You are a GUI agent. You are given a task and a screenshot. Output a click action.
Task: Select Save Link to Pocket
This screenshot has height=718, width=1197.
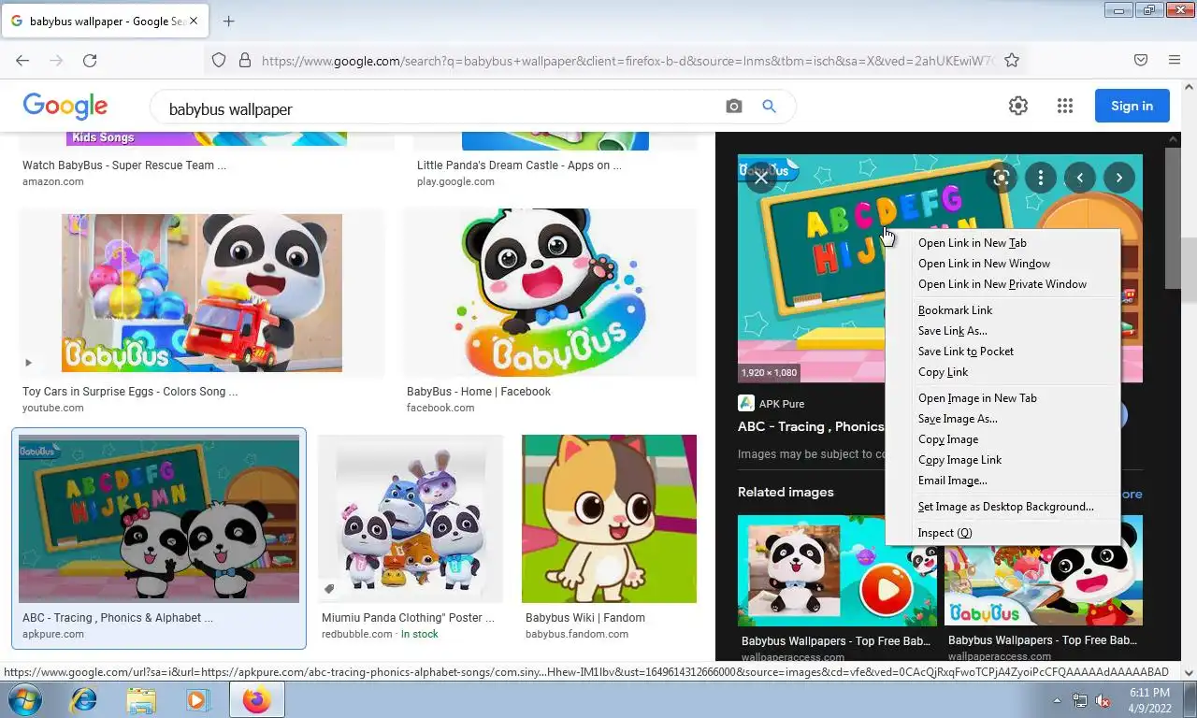pos(1002,352)
